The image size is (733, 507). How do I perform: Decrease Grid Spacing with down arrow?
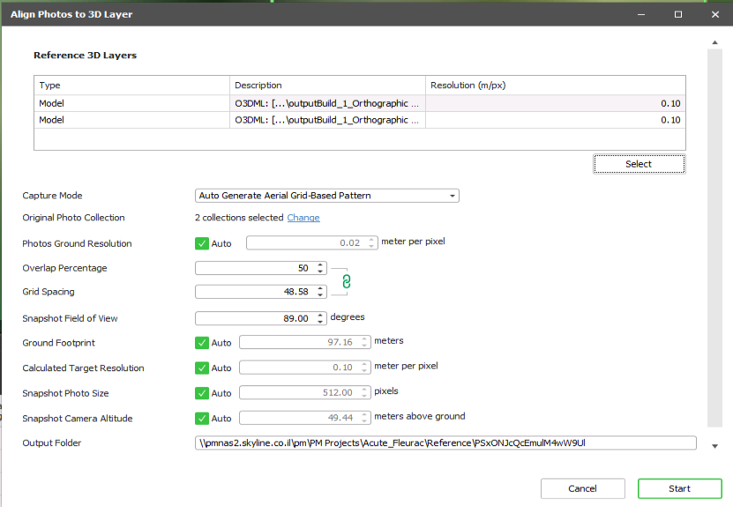click(320, 295)
